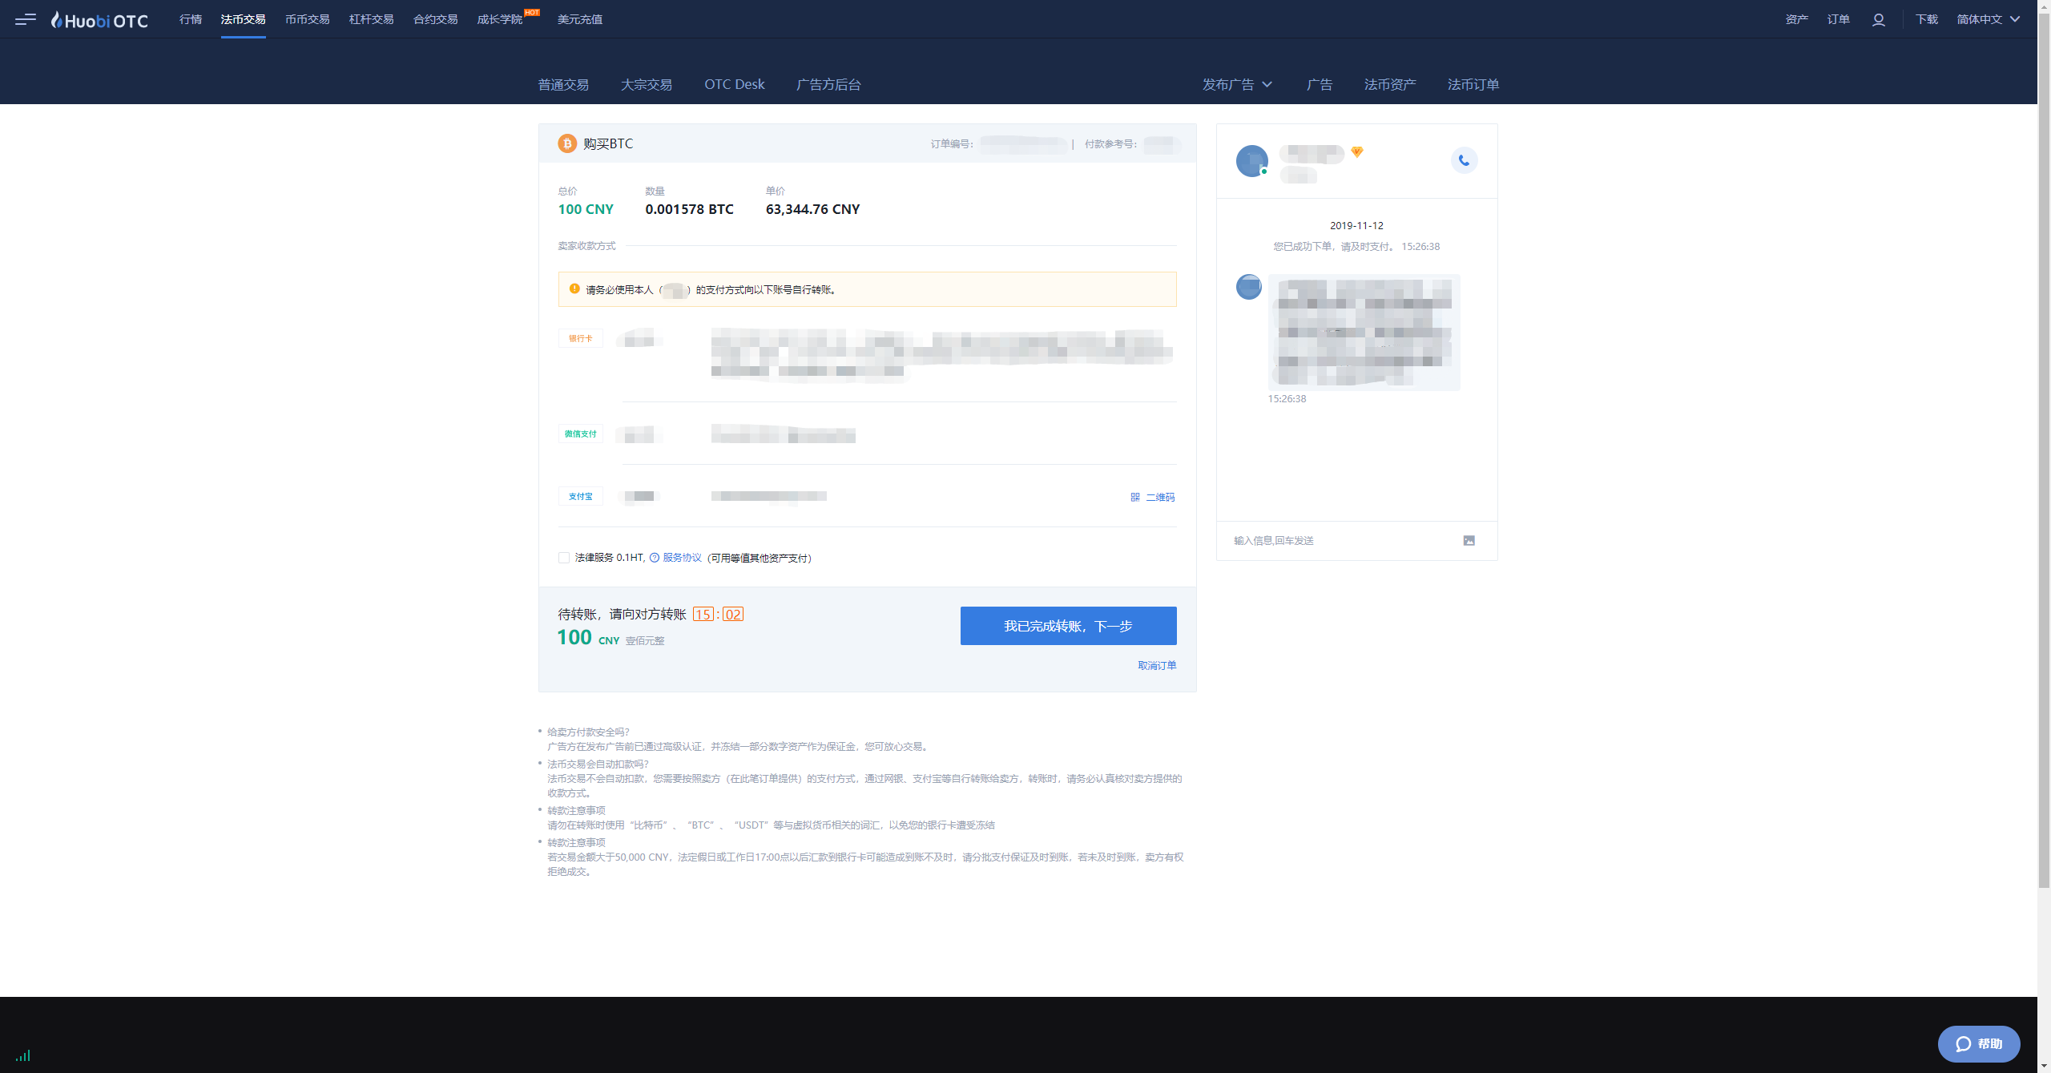Image resolution: width=2051 pixels, height=1073 pixels.
Task: Click the Huobi OTC logo
Action: [100, 20]
